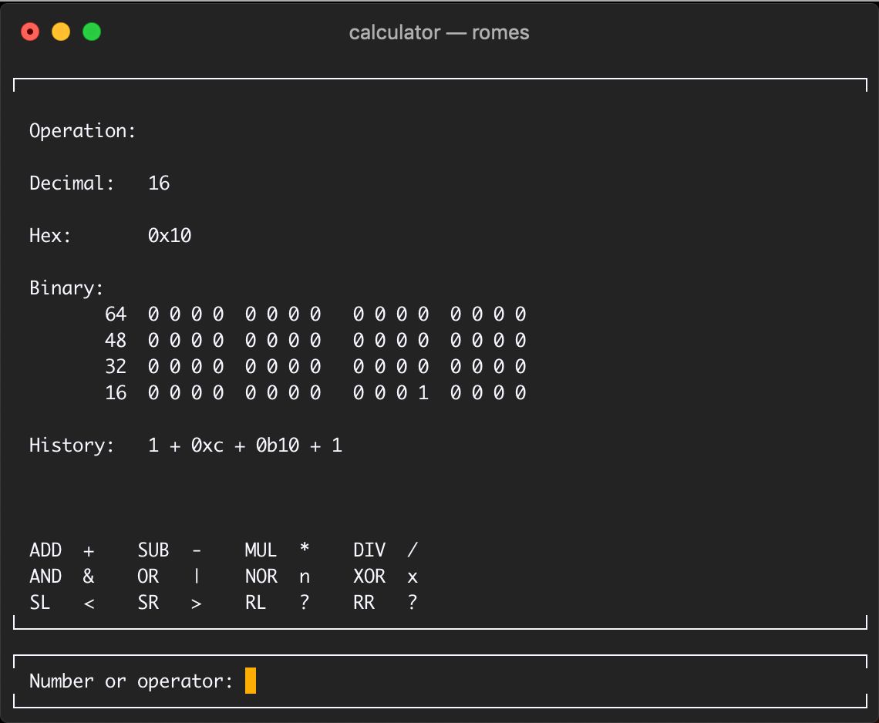Click the Hex value 0x10

click(x=170, y=235)
